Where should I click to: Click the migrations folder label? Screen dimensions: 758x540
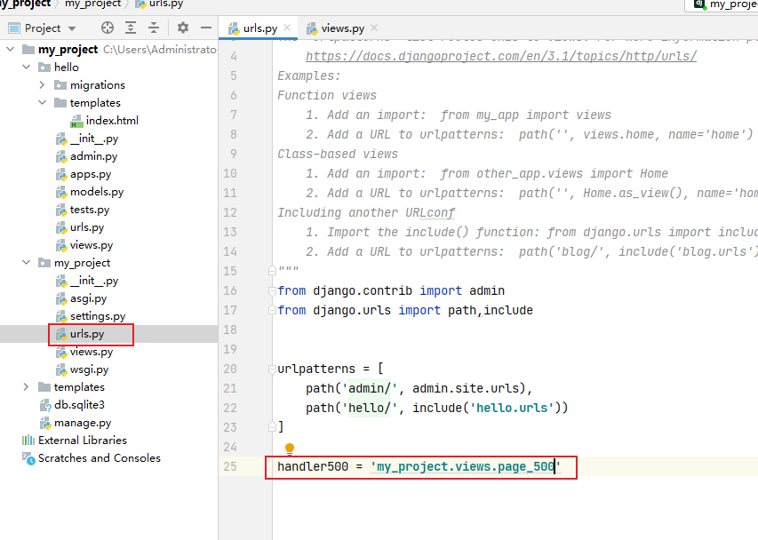coord(97,85)
